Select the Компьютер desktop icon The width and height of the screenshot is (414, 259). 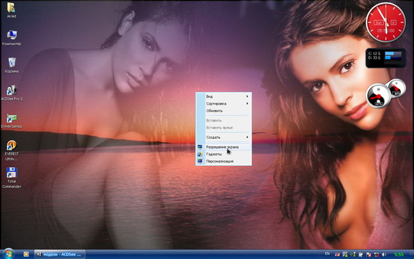[x=11, y=38]
